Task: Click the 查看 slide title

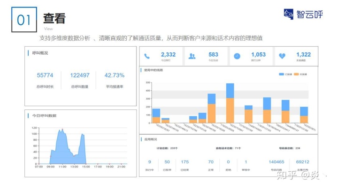Action: tap(54, 18)
